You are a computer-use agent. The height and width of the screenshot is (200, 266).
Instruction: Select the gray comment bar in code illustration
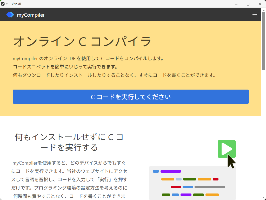tap(210, 187)
